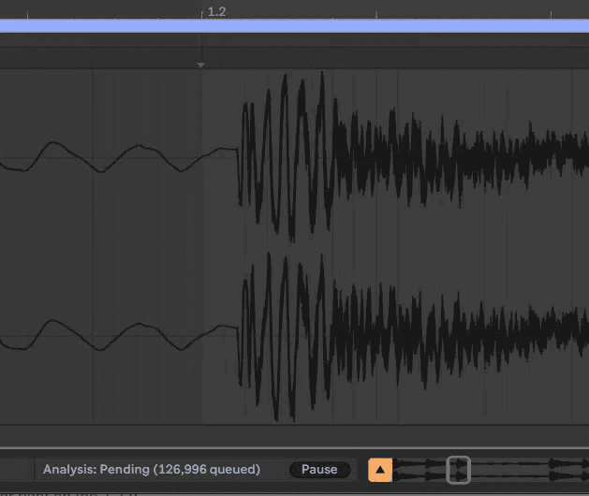The height and width of the screenshot is (496, 589).
Task: Click the orange triangle toggle button
Action: click(x=380, y=470)
